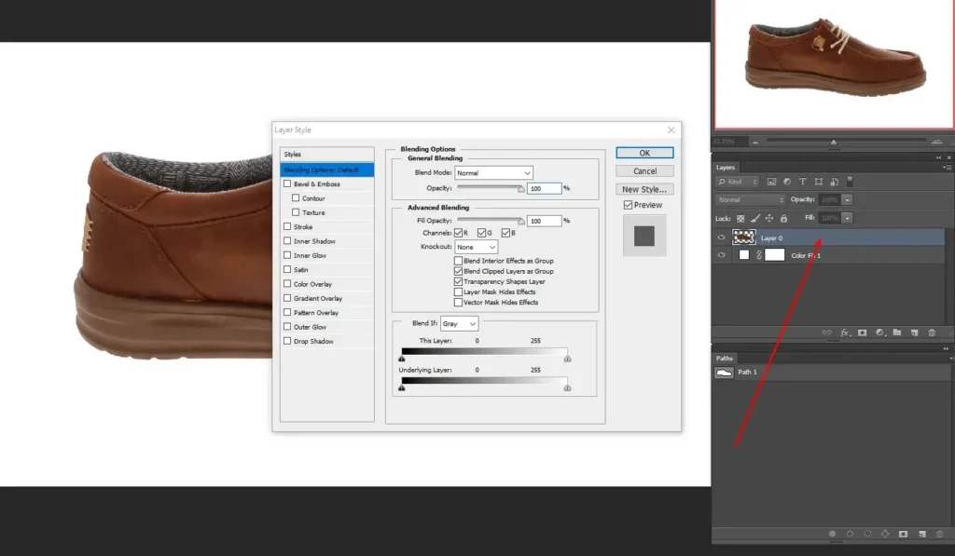The height and width of the screenshot is (556, 955).
Task: Check the Bevel & Emboss effect
Action: (287, 184)
